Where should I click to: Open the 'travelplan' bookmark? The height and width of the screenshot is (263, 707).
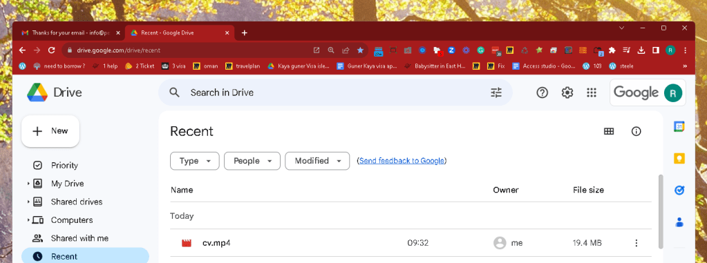pyautogui.click(x=243, y=66)
